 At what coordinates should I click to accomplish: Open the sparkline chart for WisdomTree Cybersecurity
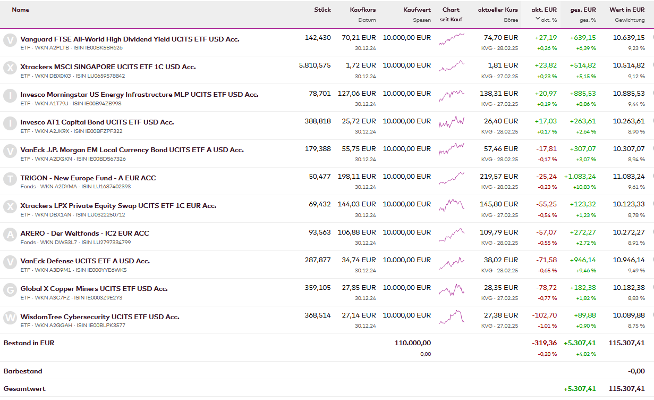coord(451,316)
